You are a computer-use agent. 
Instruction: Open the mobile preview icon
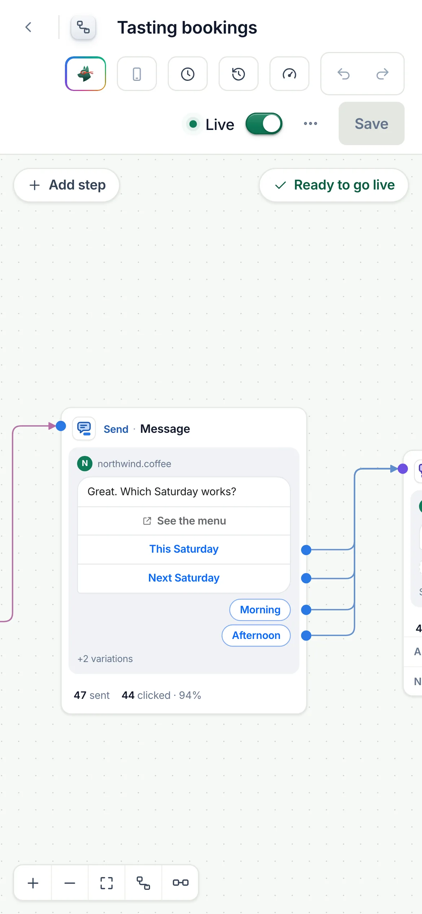click(137, 74)
